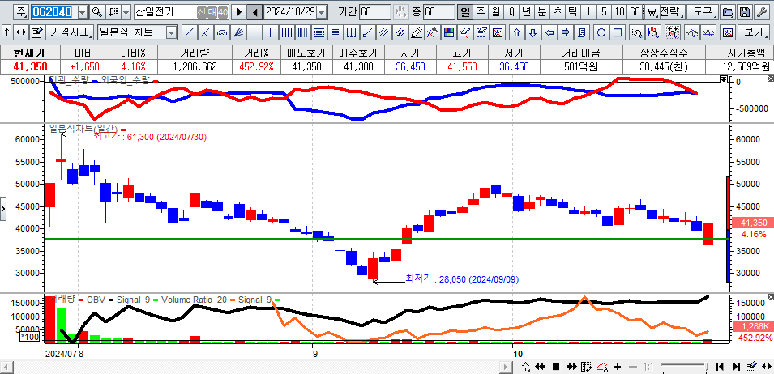Click the 중 count input field
Image resolution: width=774 pixels, height=374 pixels.
(x=438, y=12)
